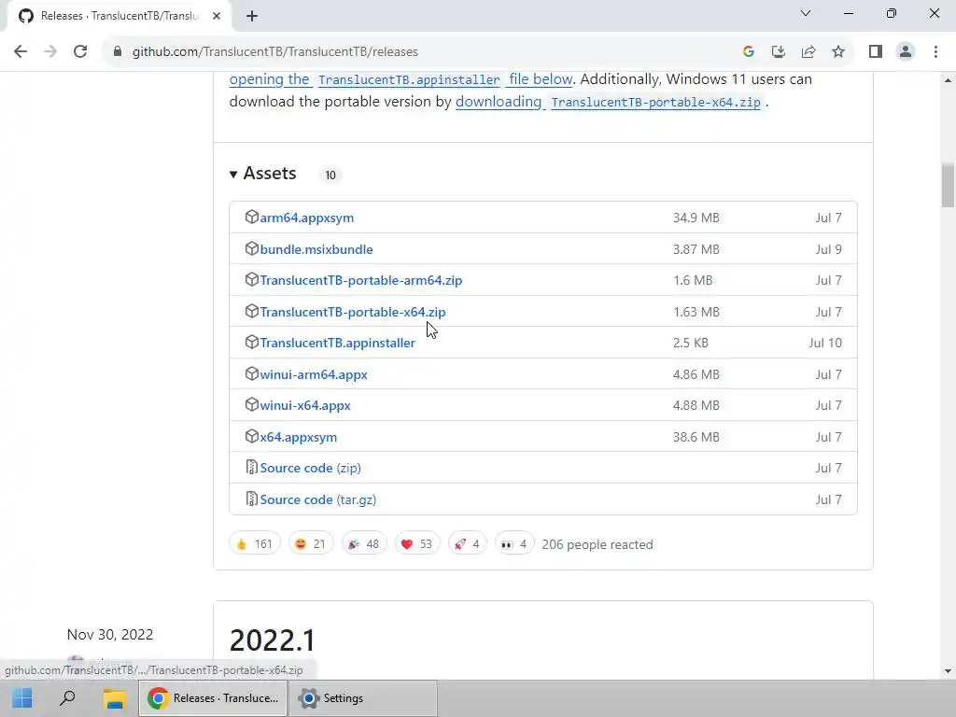Click the Jul 10 date of TranslucentTB.appinstaller
Viewport: 956px width, 717px height.
tap(825, 343)
